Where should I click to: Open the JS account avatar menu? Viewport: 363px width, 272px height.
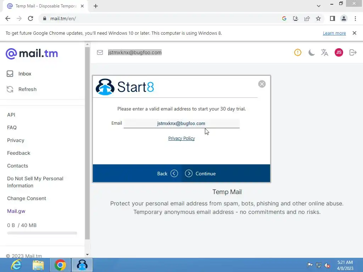[x=339, y=52]
